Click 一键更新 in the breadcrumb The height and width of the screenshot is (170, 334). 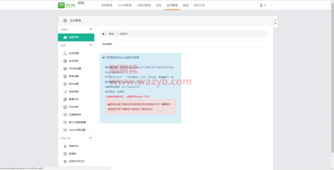tap(122, 34)
